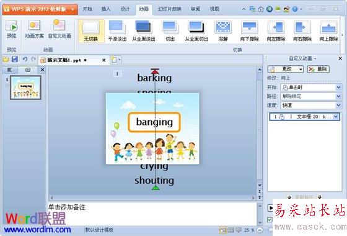This screenshot has width=347, height=236.
Task: Click the redo arrow icon
Action: pyautogui.click(x=33, y=60)
